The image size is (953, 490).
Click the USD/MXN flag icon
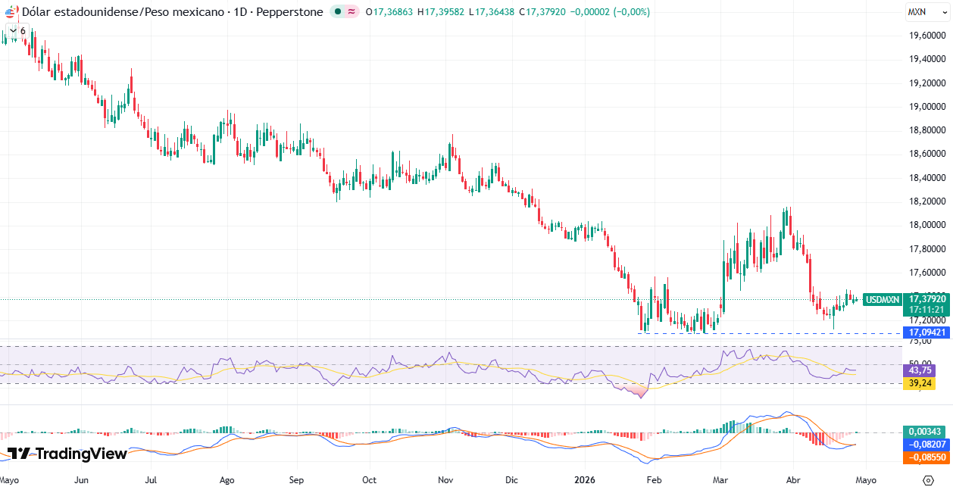pyautogui.click(x=11, y=12)
